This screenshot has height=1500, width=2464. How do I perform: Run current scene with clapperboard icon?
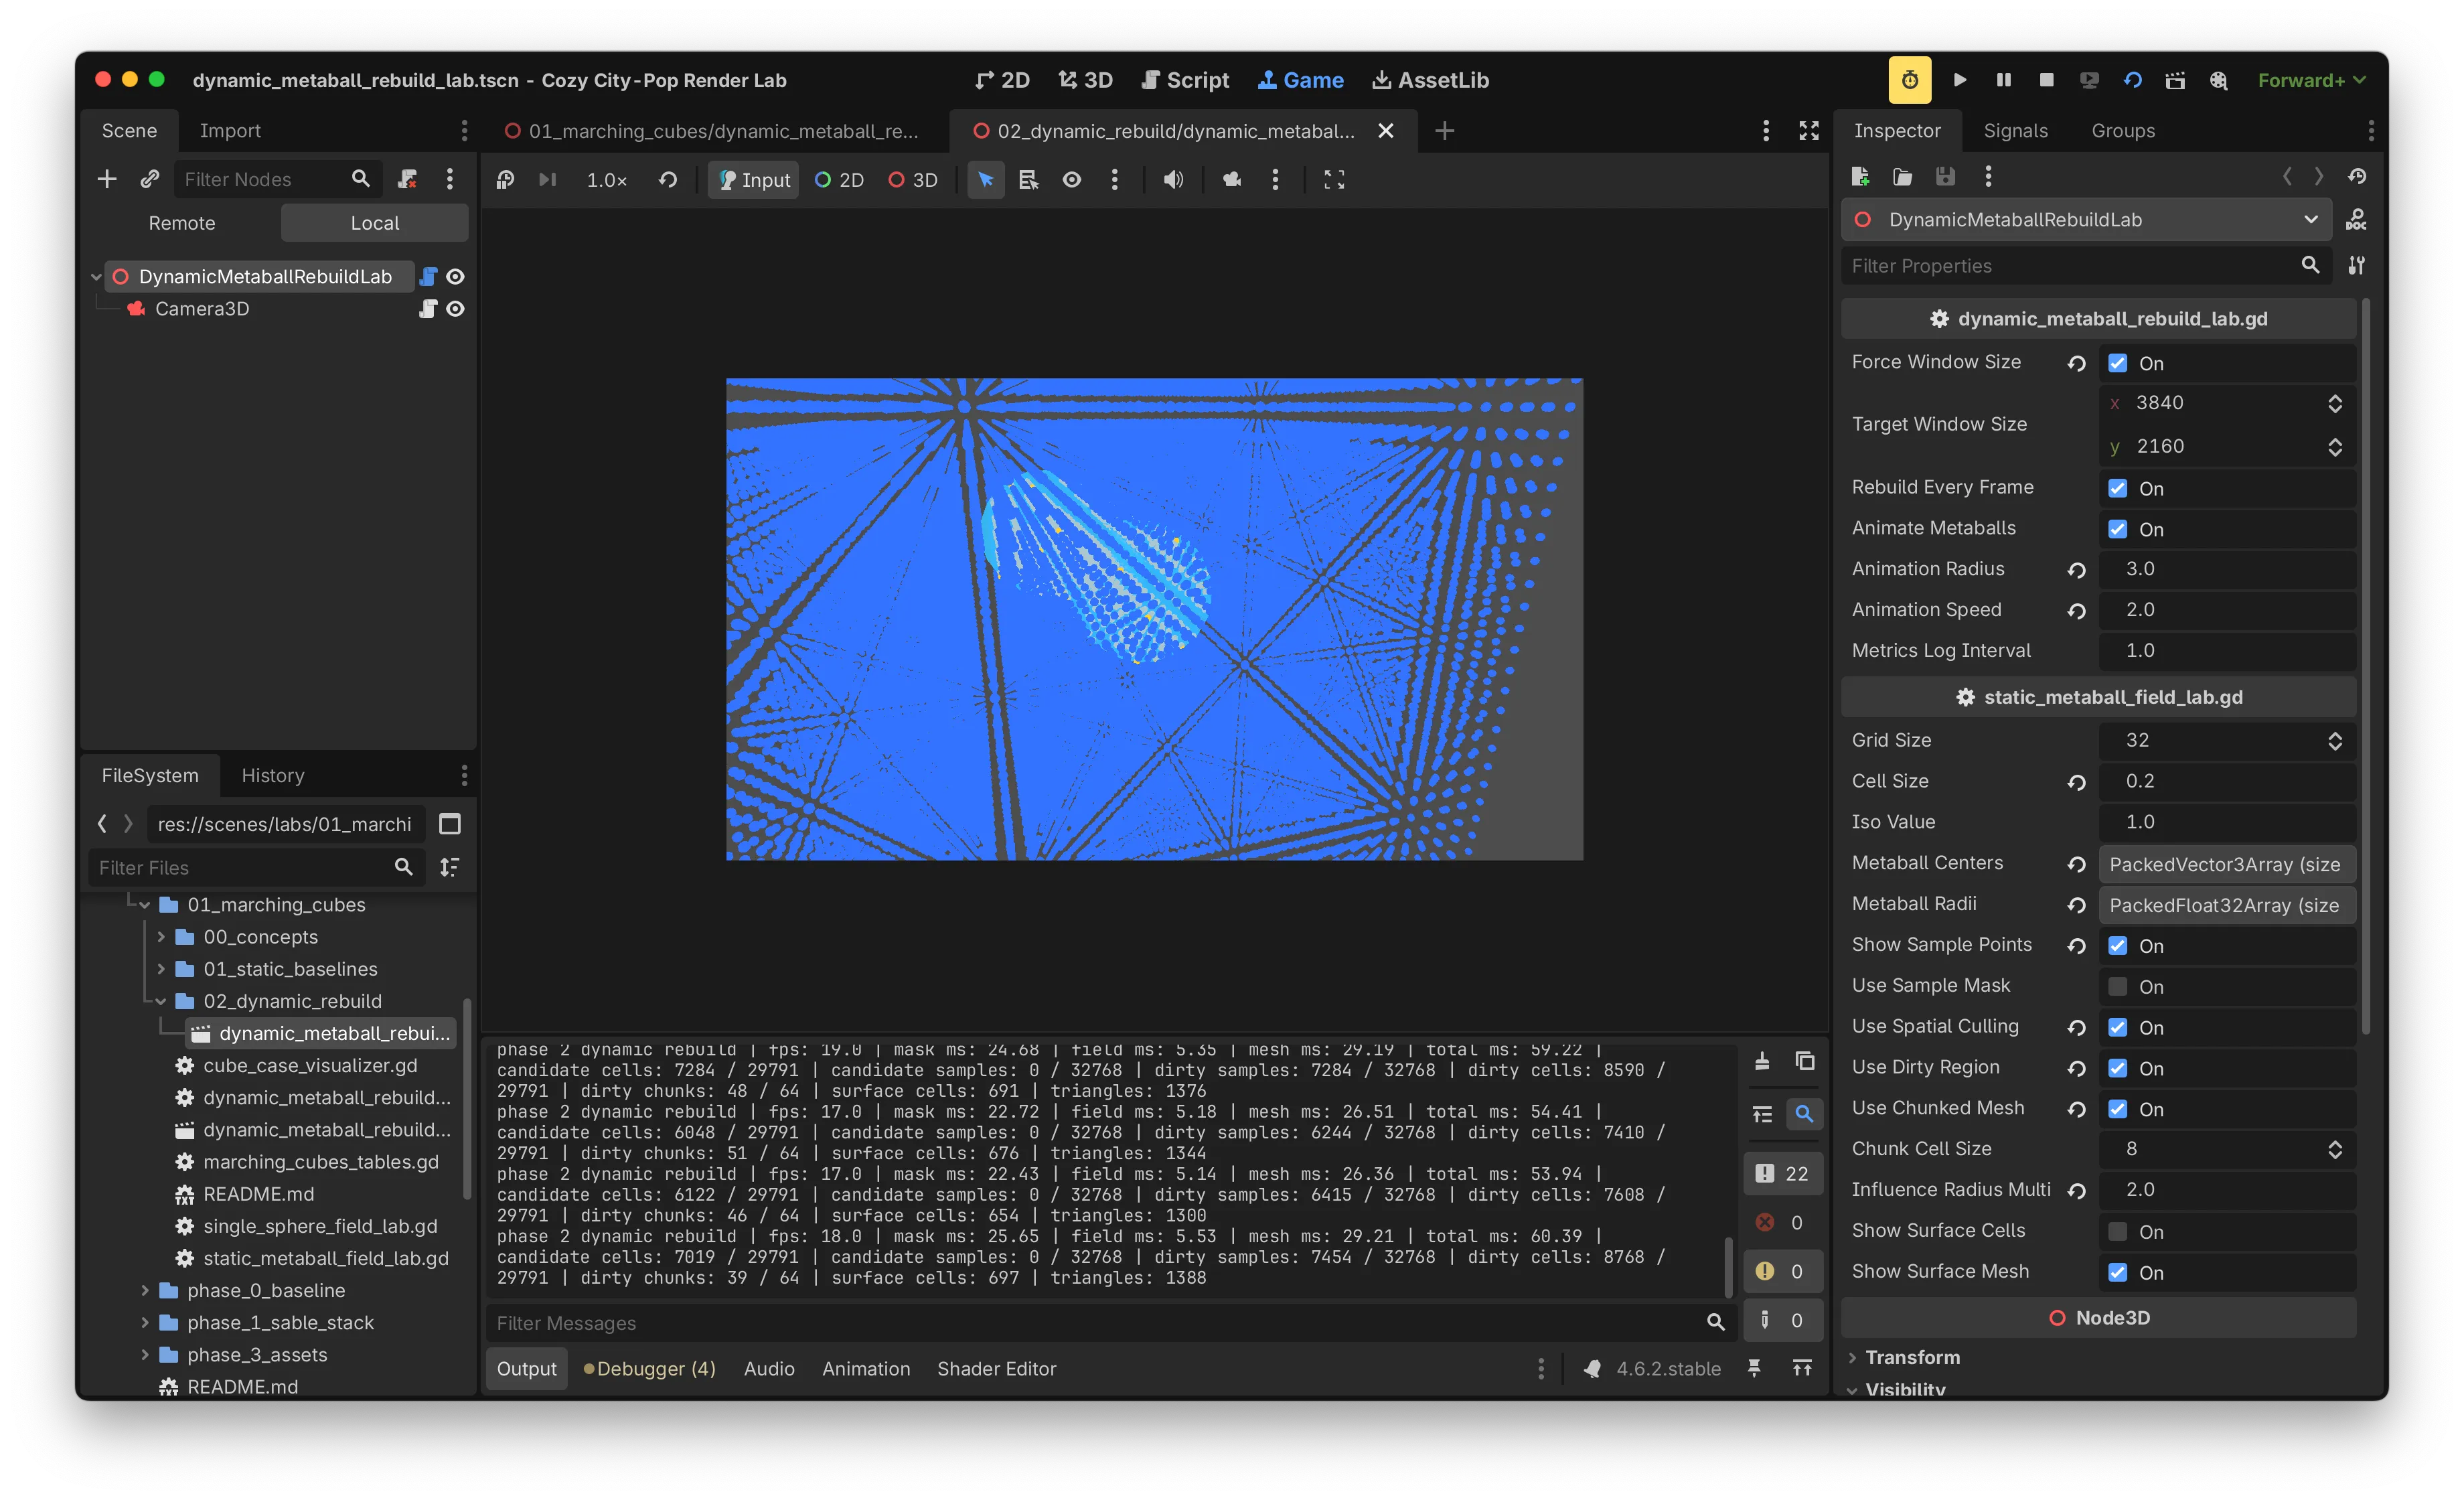[x=2175, y=80]
